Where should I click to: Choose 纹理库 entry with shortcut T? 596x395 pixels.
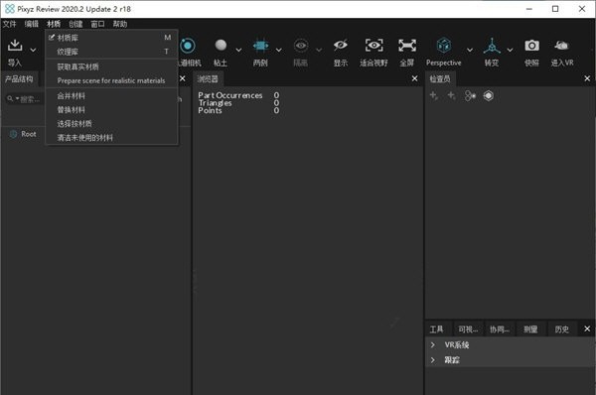click(x=111, y=52)
